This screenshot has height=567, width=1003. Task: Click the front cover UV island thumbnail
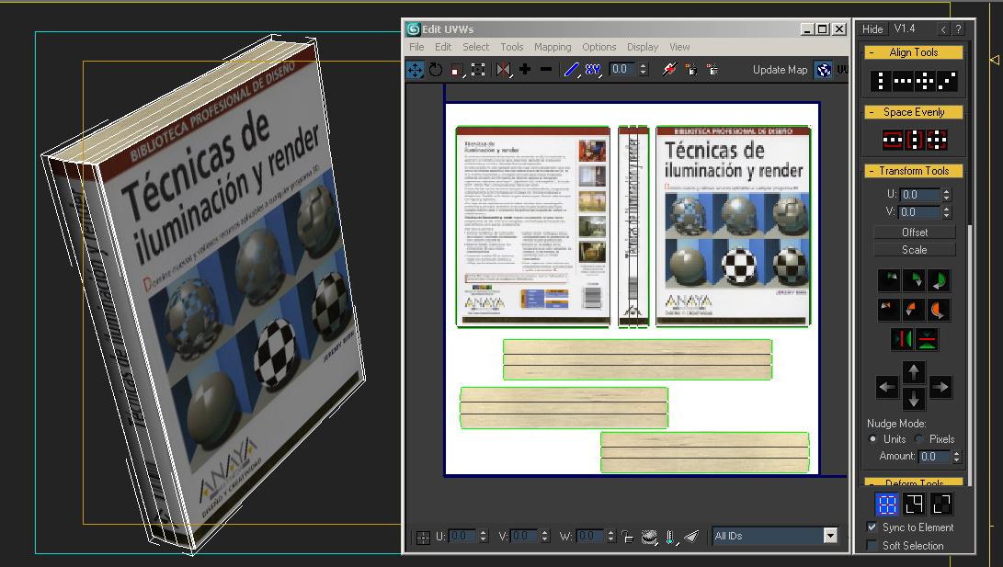(x=733, y=226)
